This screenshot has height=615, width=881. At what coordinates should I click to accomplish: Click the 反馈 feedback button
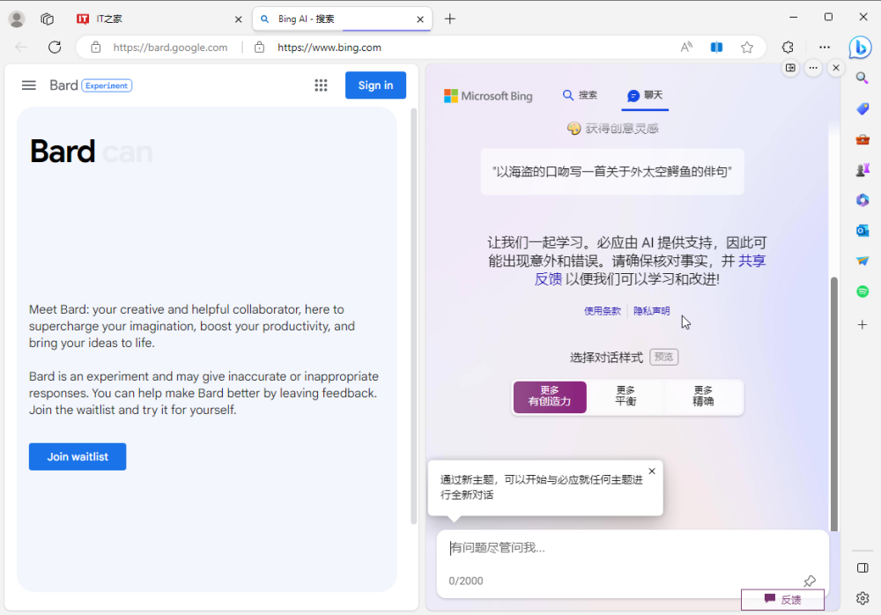782,600
